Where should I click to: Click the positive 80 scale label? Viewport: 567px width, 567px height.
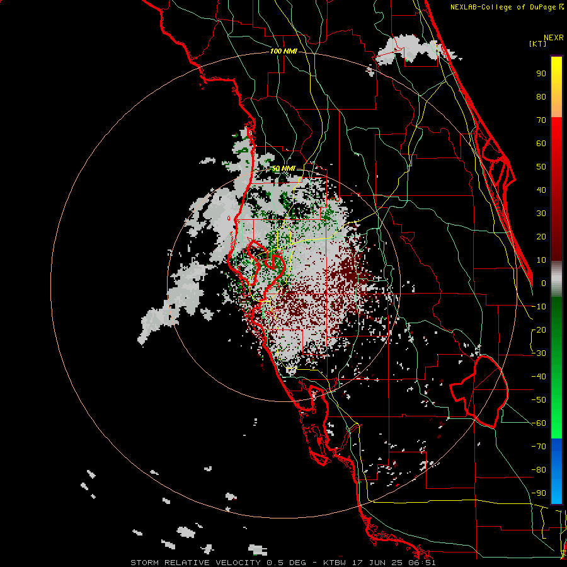[541, 96]
